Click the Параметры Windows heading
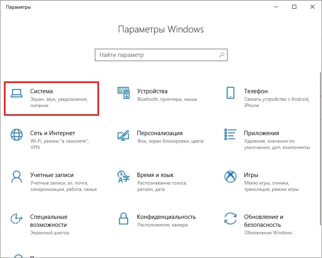Image resolution: width=322 pixels, height=258 pixels. pos(161,29)
